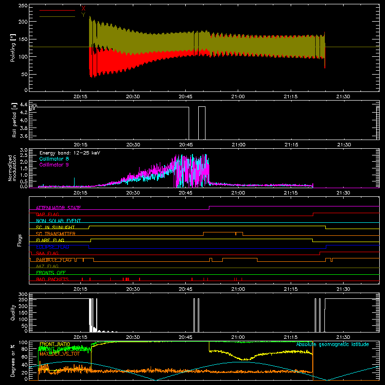Click the SC_TRANSMITTER flag label
The height and width of the screenshot is (385, 385).
(56, 234)
